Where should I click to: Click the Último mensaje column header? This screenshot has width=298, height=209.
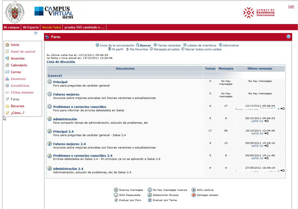click(260, 68)
